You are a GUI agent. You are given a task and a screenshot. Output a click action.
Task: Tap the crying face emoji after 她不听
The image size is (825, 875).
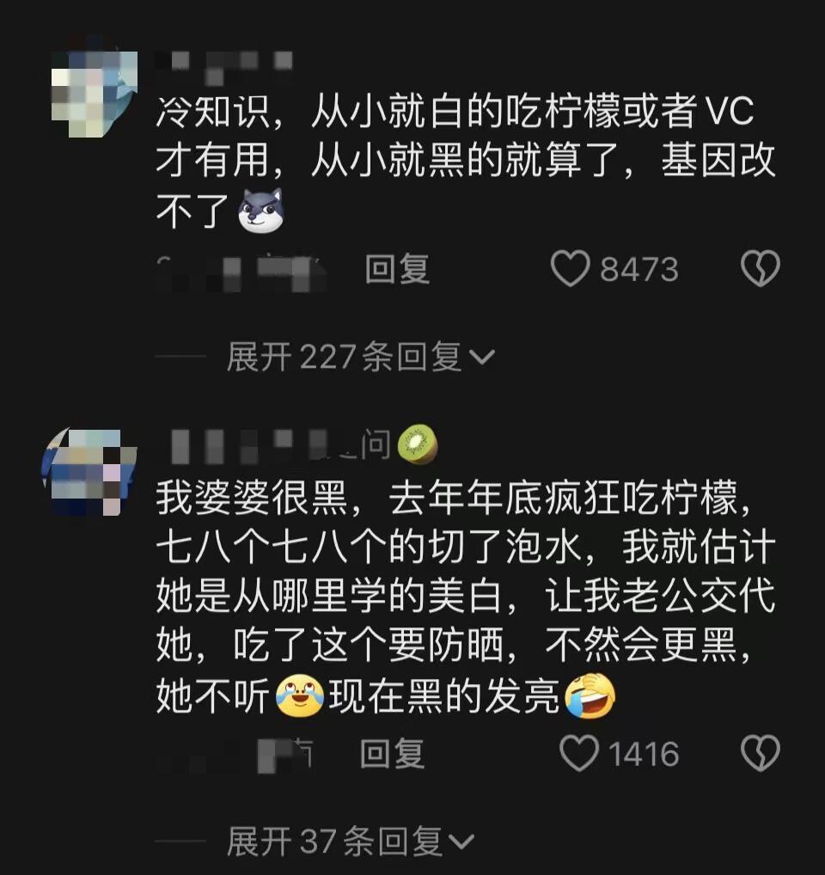(300, 696)
